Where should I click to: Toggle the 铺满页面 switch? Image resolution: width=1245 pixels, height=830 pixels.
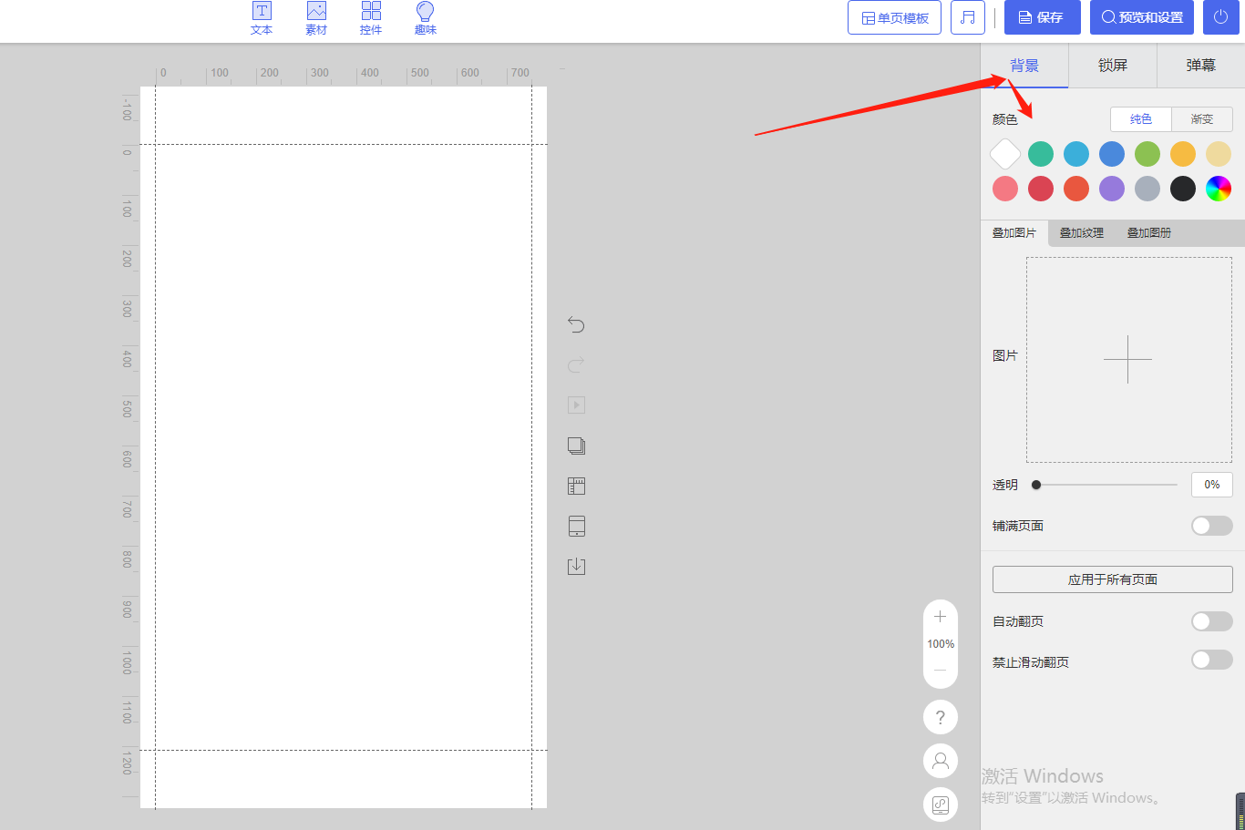coord(1212,526)
